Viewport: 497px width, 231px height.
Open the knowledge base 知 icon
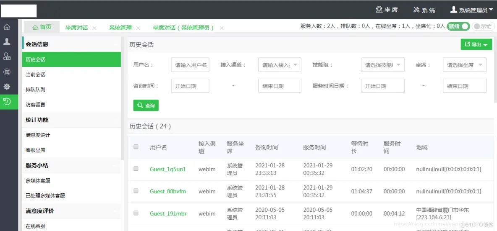(7, 72)
